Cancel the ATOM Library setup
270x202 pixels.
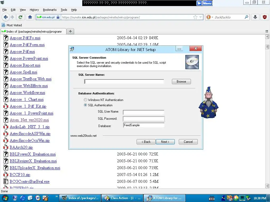click(188, 142)
